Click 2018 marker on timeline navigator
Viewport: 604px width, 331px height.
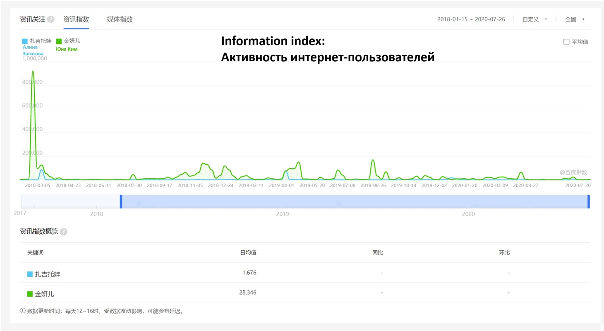(97, 214)
